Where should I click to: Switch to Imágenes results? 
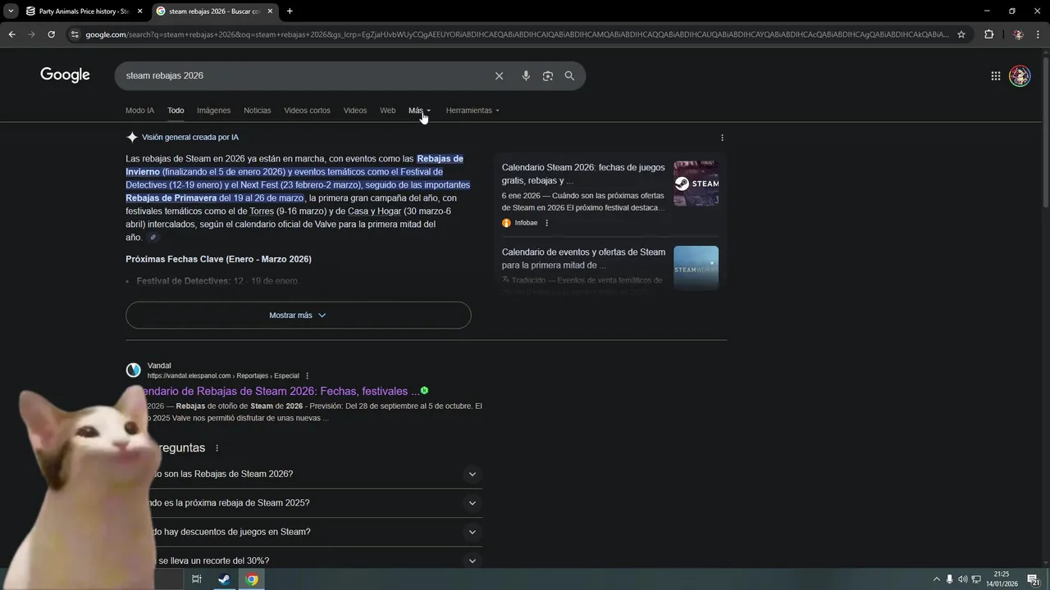(213, 111)
